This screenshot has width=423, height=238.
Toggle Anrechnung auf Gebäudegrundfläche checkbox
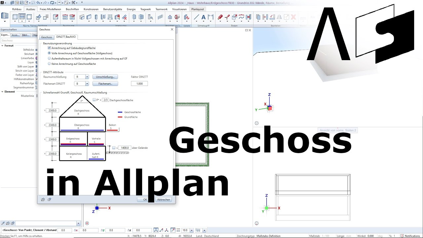point(49,48)
